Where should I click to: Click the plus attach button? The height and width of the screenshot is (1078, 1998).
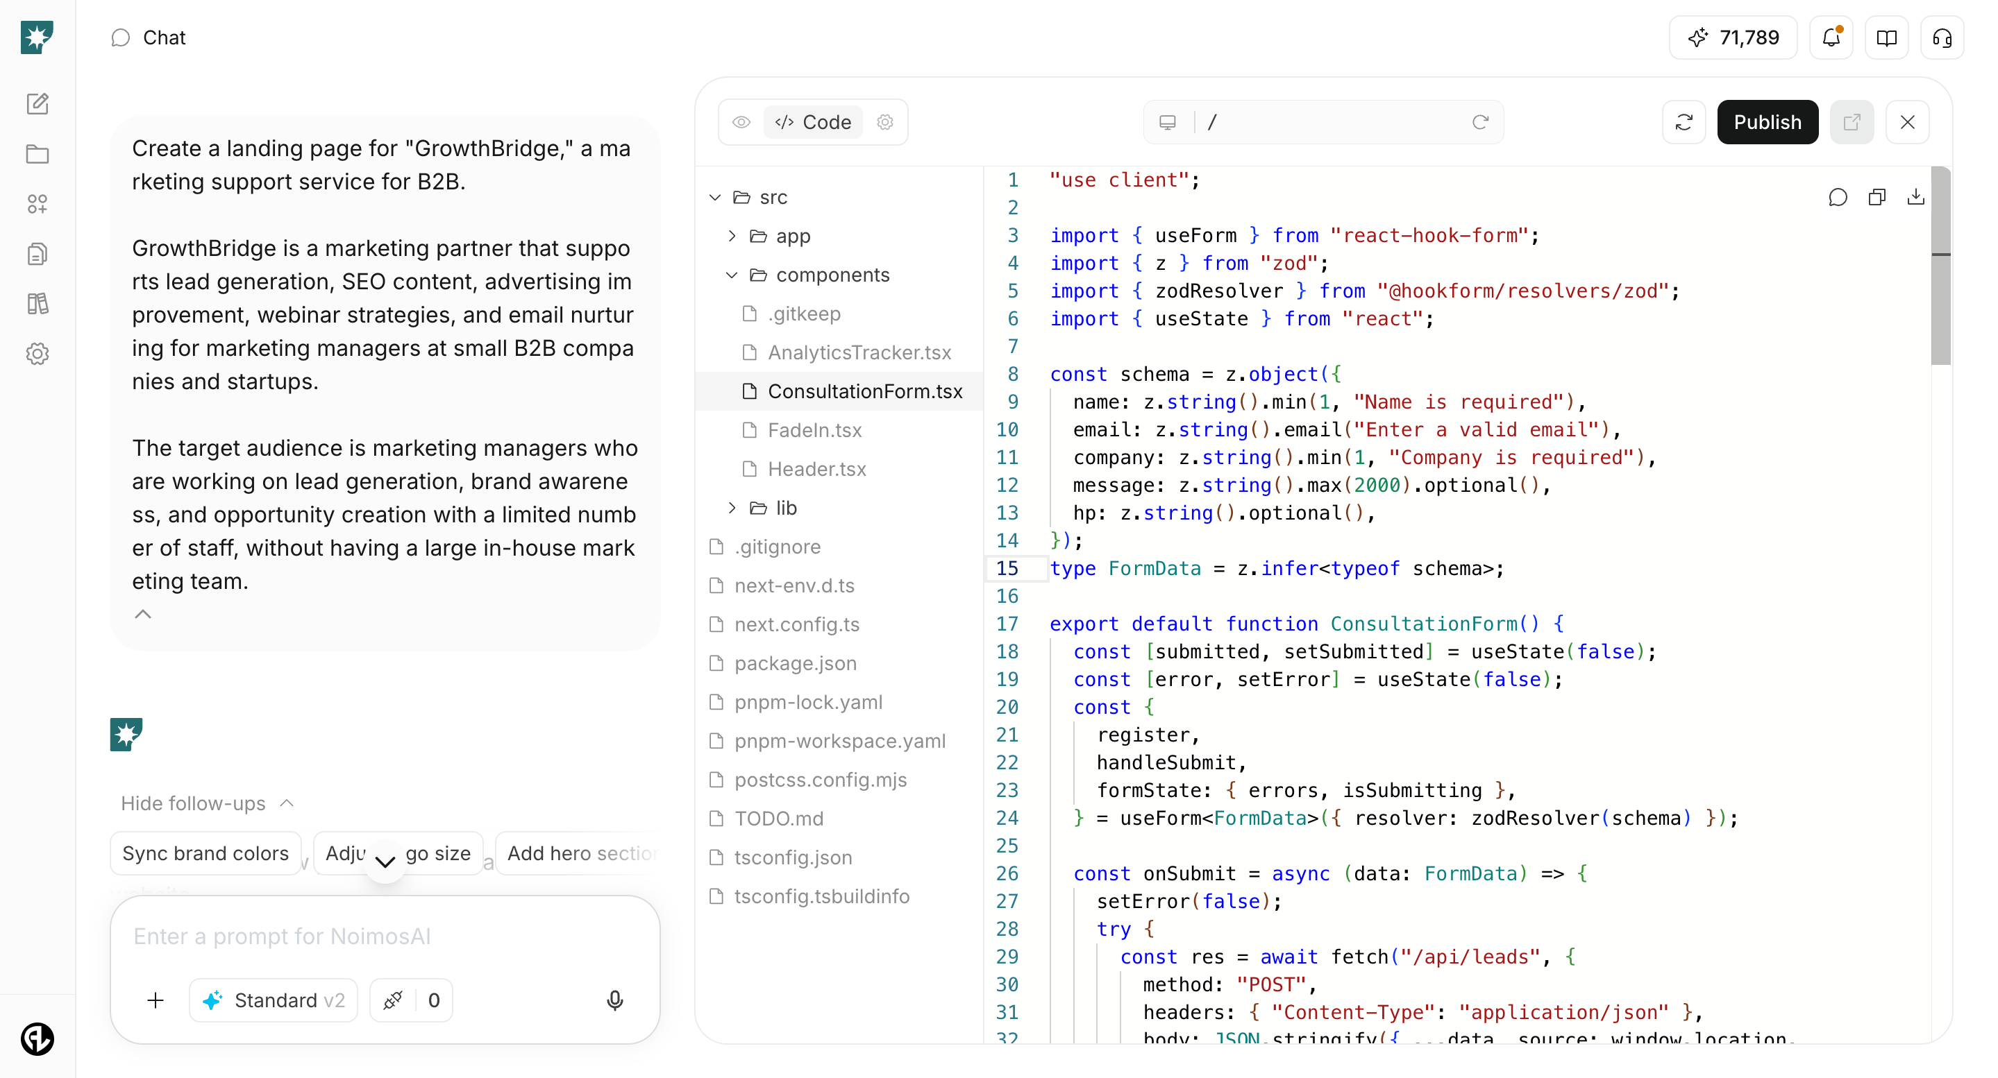click(x=155, y=1000)
